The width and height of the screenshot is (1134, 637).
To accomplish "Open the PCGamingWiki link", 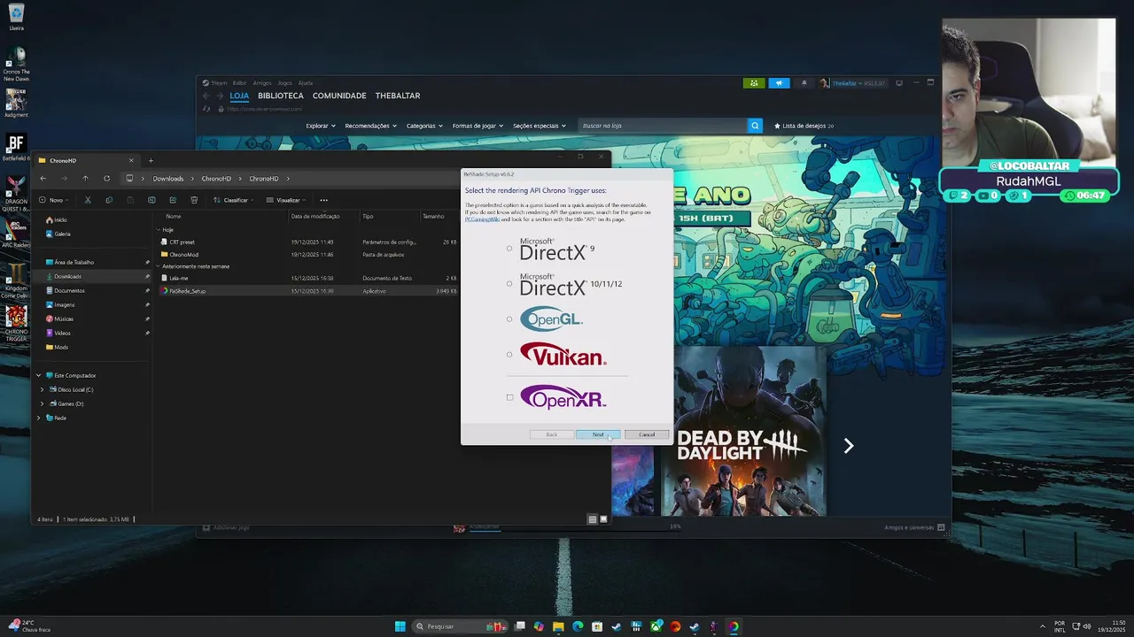I will pos(482,219).
